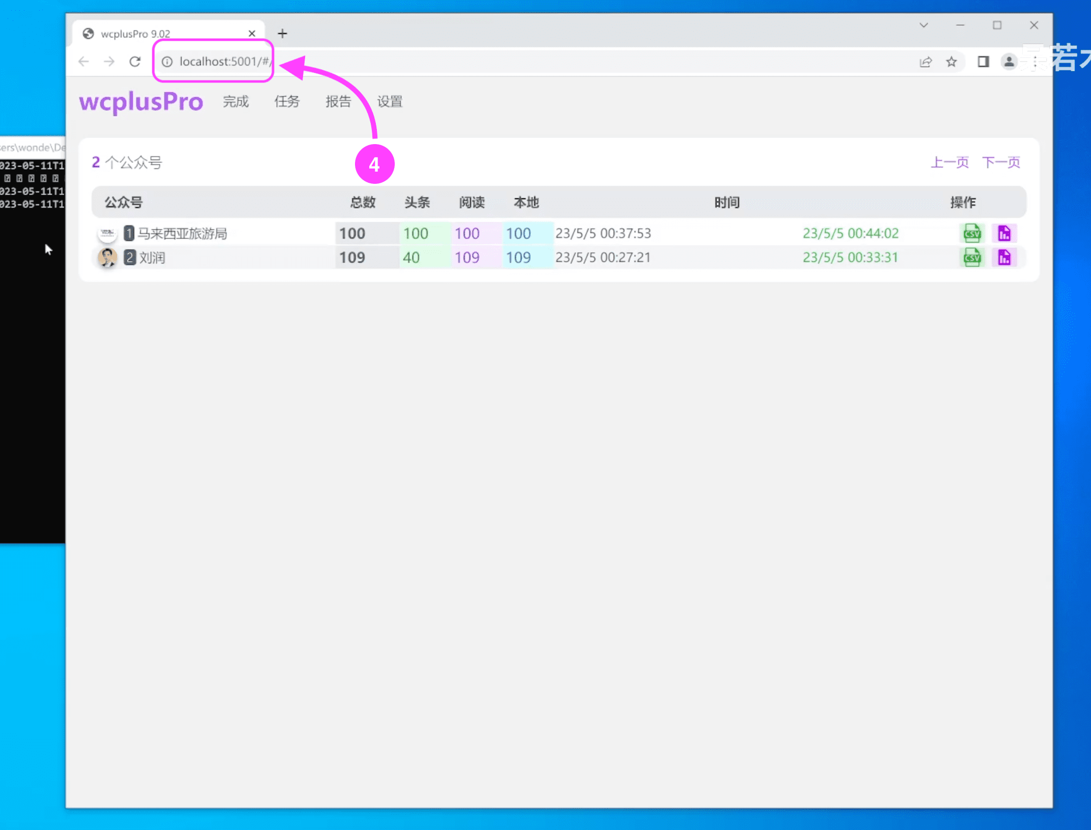Image resolution: width=1091 pixels, height=830 pixels.
Task: Click the share page icon
Action: pyautogui.click(x=925, y=62)
